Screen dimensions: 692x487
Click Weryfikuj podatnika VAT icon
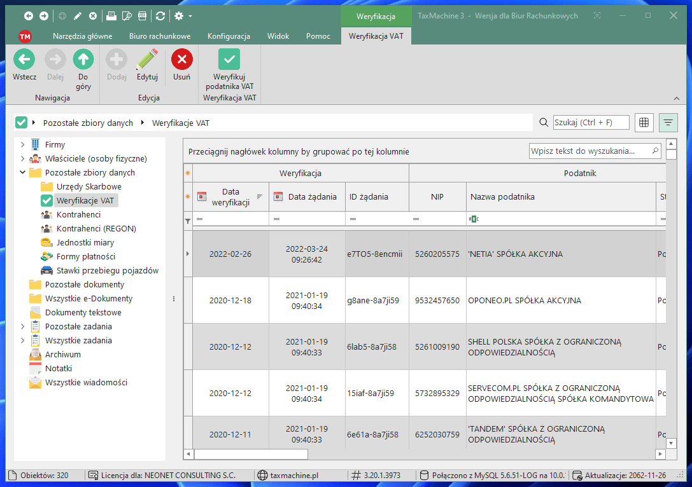point(229,60)
